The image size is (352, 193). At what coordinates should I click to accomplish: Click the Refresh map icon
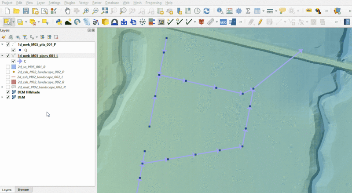tap(206, 11)
